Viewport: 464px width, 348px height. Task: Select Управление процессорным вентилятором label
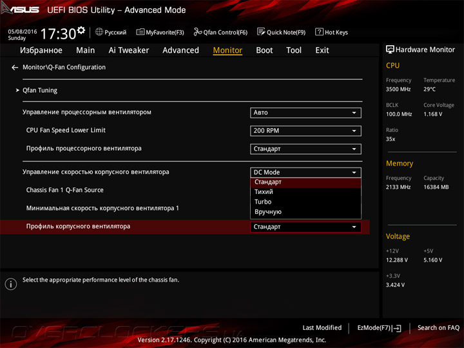87,112
